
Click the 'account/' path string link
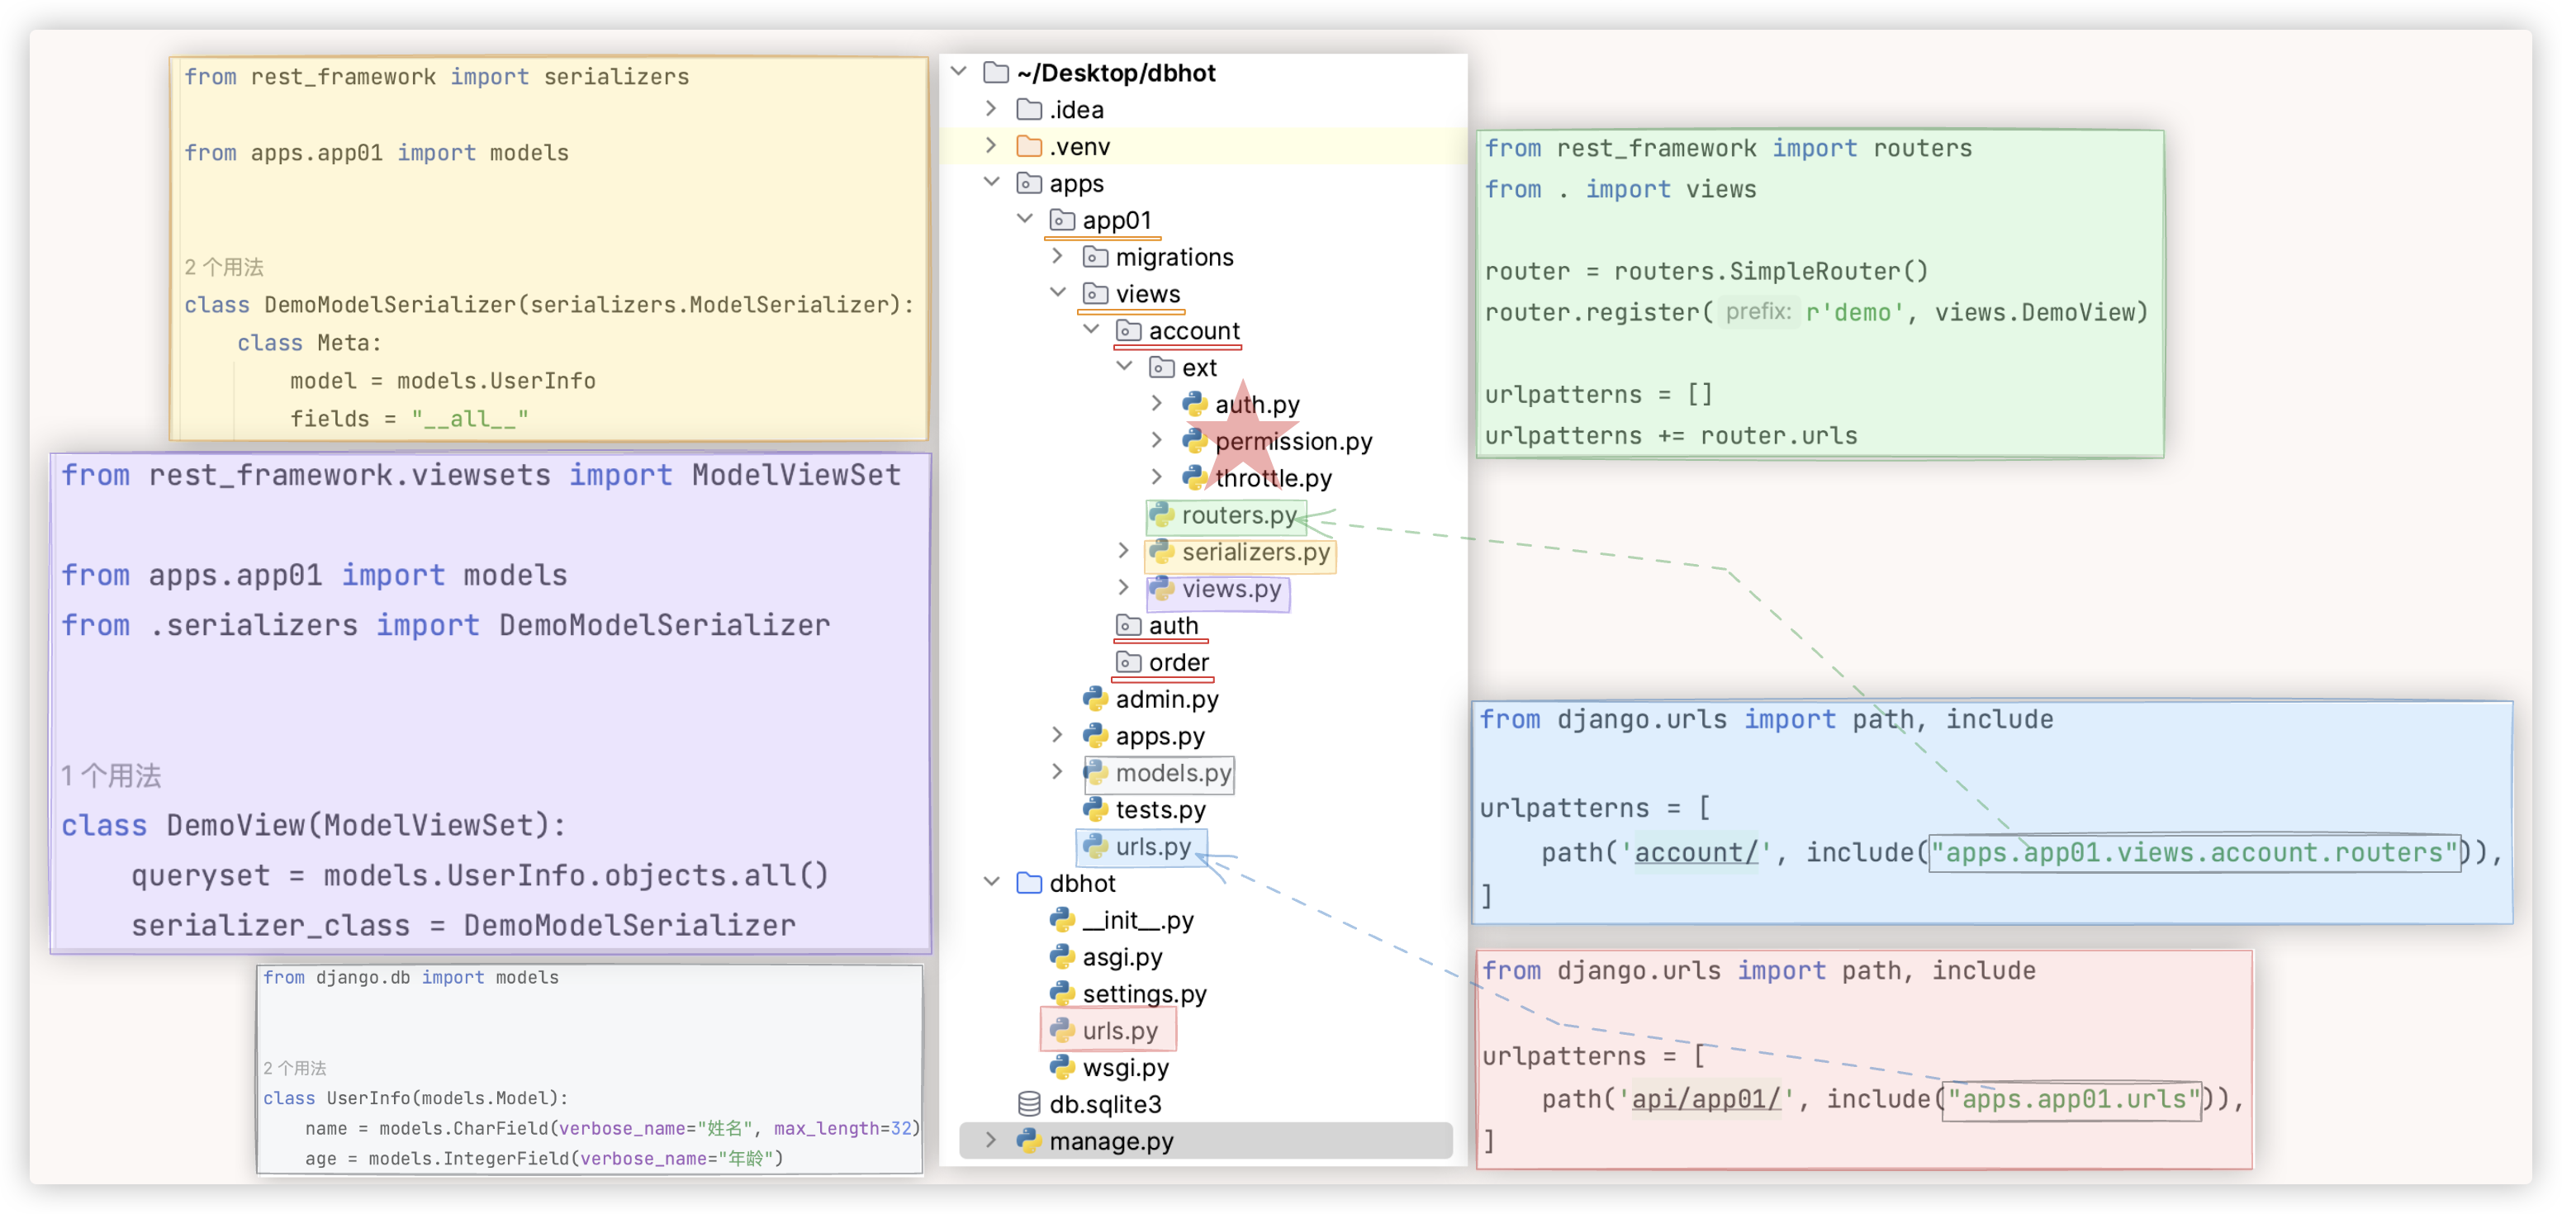click(1696, 852)
